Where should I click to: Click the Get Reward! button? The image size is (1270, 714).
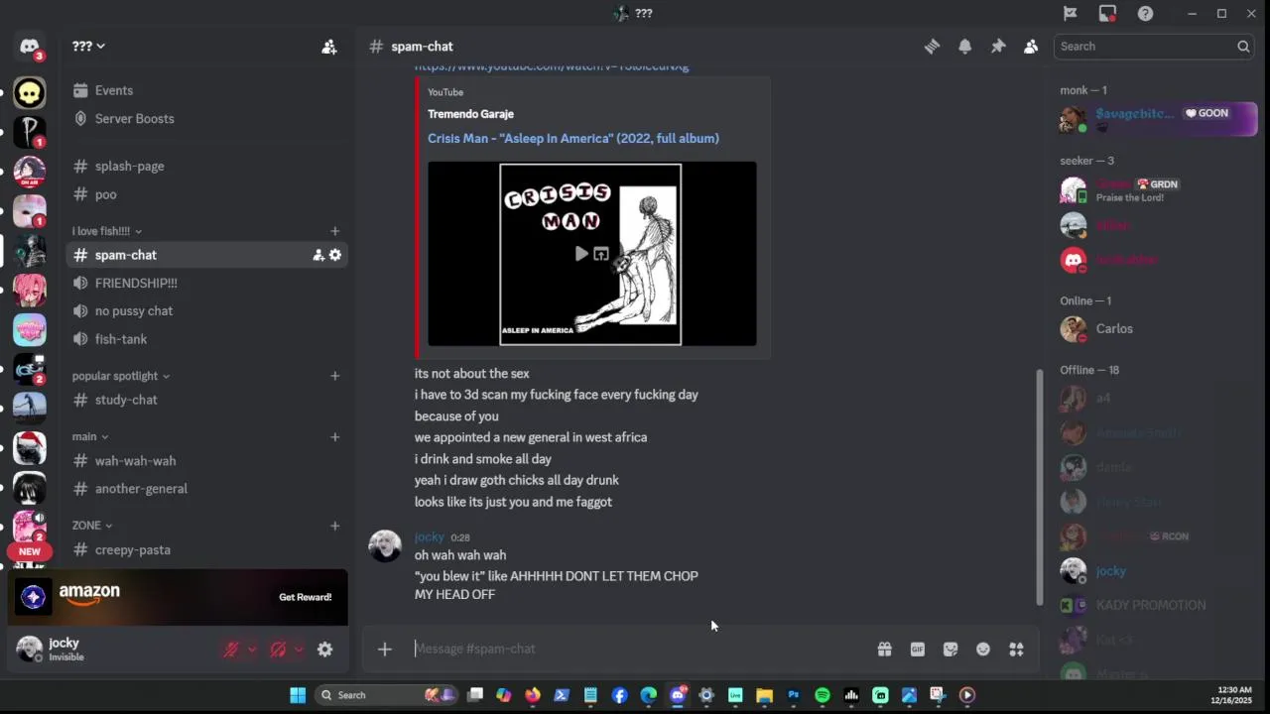305,597
